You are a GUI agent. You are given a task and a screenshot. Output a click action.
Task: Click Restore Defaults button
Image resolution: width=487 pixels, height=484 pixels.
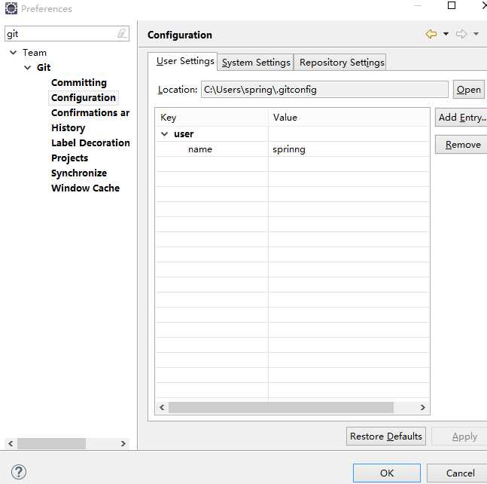pyautogui.click(x=385, y=436)
